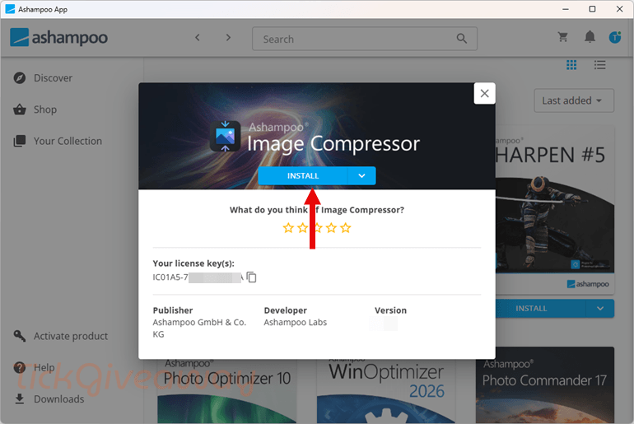Open Help in the sidebar
This screenshot has width=634, height=424.
(x=35, y=367)
